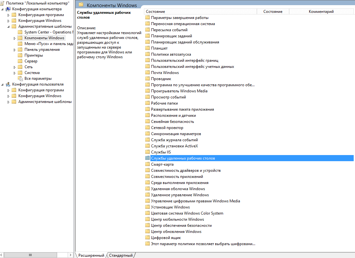Click folder icon next to Принтеры in tree
The height and width of the screenshot is (258, 355).
click(20, 55)
